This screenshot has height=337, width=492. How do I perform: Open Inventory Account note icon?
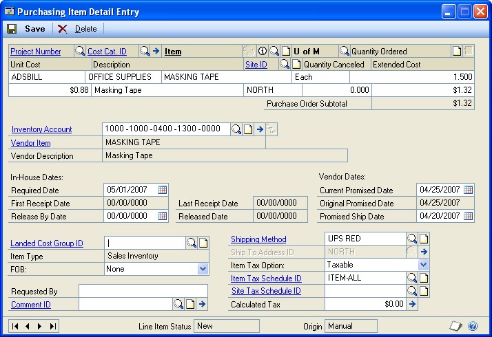click(x=248, y=129)
